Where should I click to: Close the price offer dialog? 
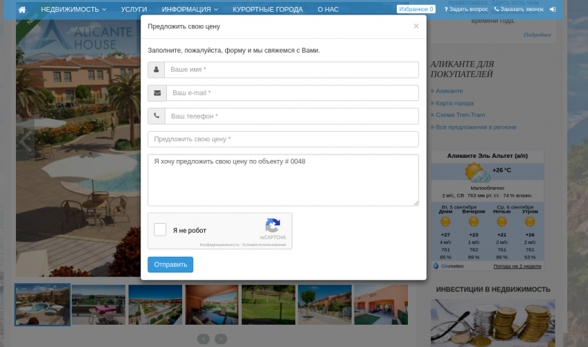pos(416,26)
